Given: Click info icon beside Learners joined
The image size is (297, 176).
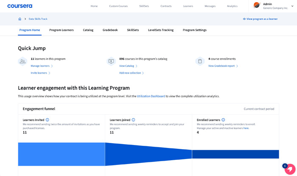Looking at the screenshot, I should tap(133, 120).
